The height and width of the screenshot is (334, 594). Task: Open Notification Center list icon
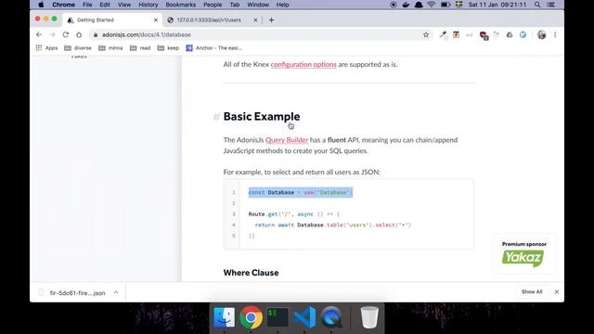coord(551,5)
